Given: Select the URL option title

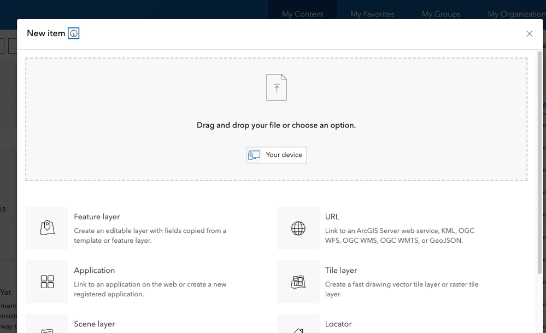Looking at the screenshot, I should pos(332,217).
